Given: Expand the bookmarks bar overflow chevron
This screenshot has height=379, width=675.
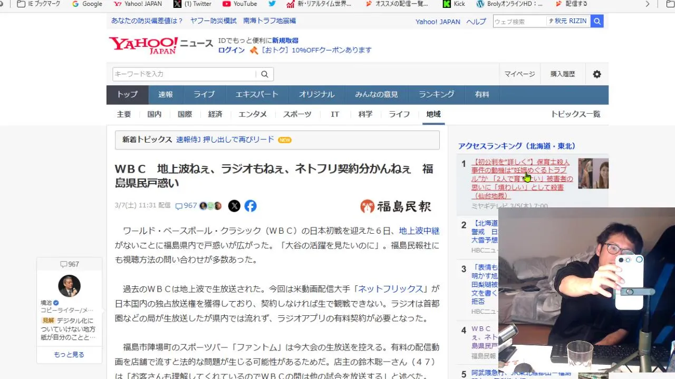Looking at the screenshot, I should (648, 4).
